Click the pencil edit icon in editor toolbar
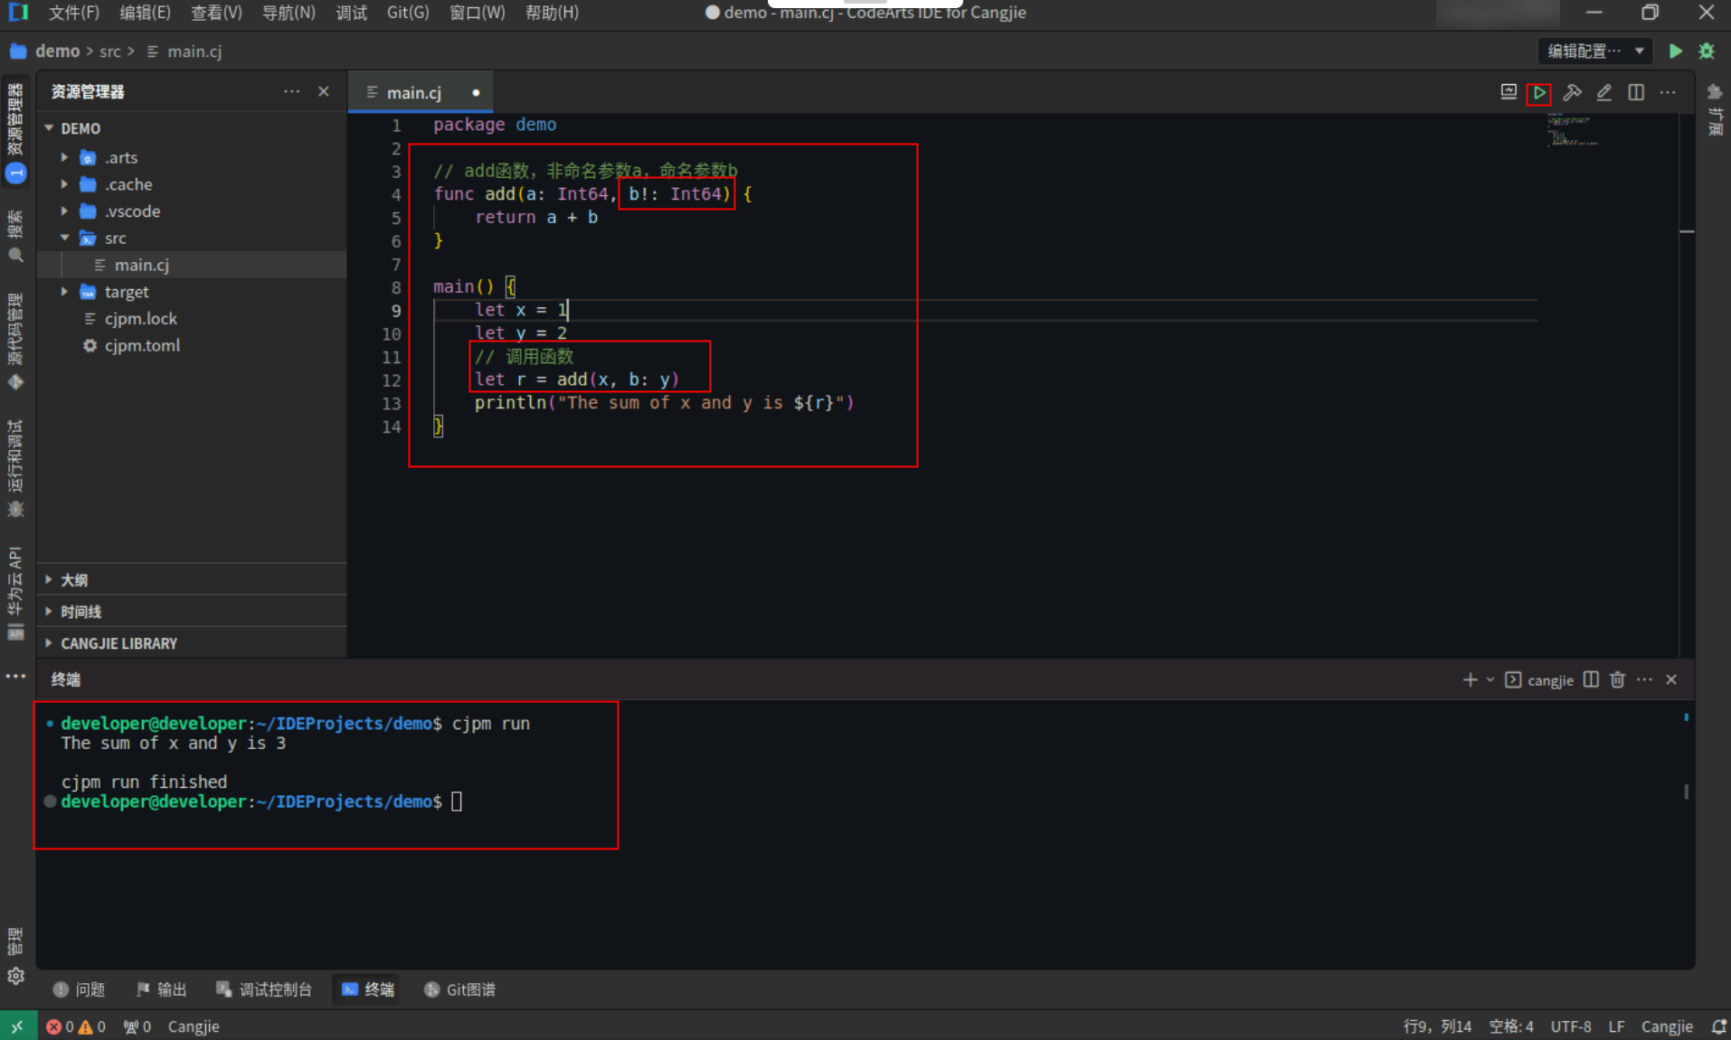Viewport: 1731px width, 1040px height. [1603, 93]
